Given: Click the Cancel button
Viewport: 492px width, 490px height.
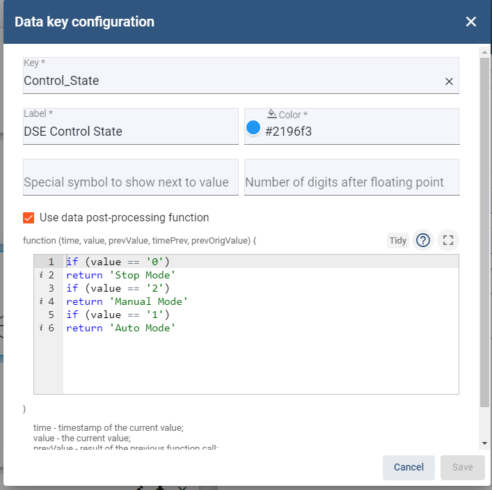Looking at the screenshot, I should [408, 467].
